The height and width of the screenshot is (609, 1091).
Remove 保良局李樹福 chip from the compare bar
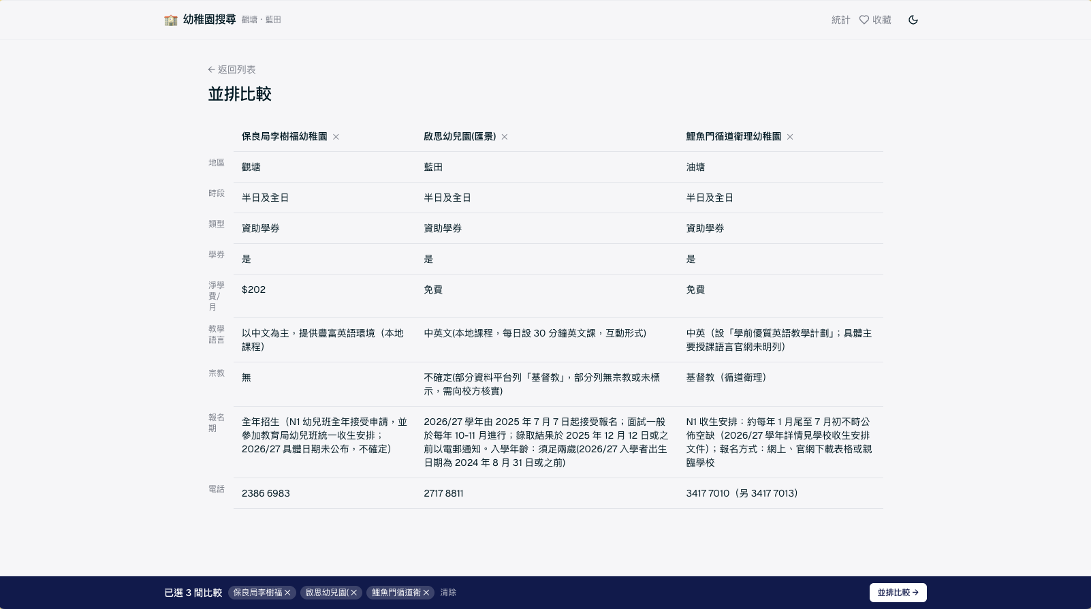tap(287, 593)
